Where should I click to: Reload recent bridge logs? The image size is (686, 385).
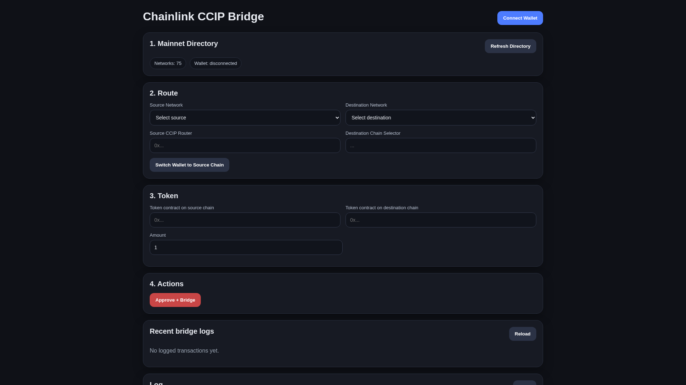(522, 334)
